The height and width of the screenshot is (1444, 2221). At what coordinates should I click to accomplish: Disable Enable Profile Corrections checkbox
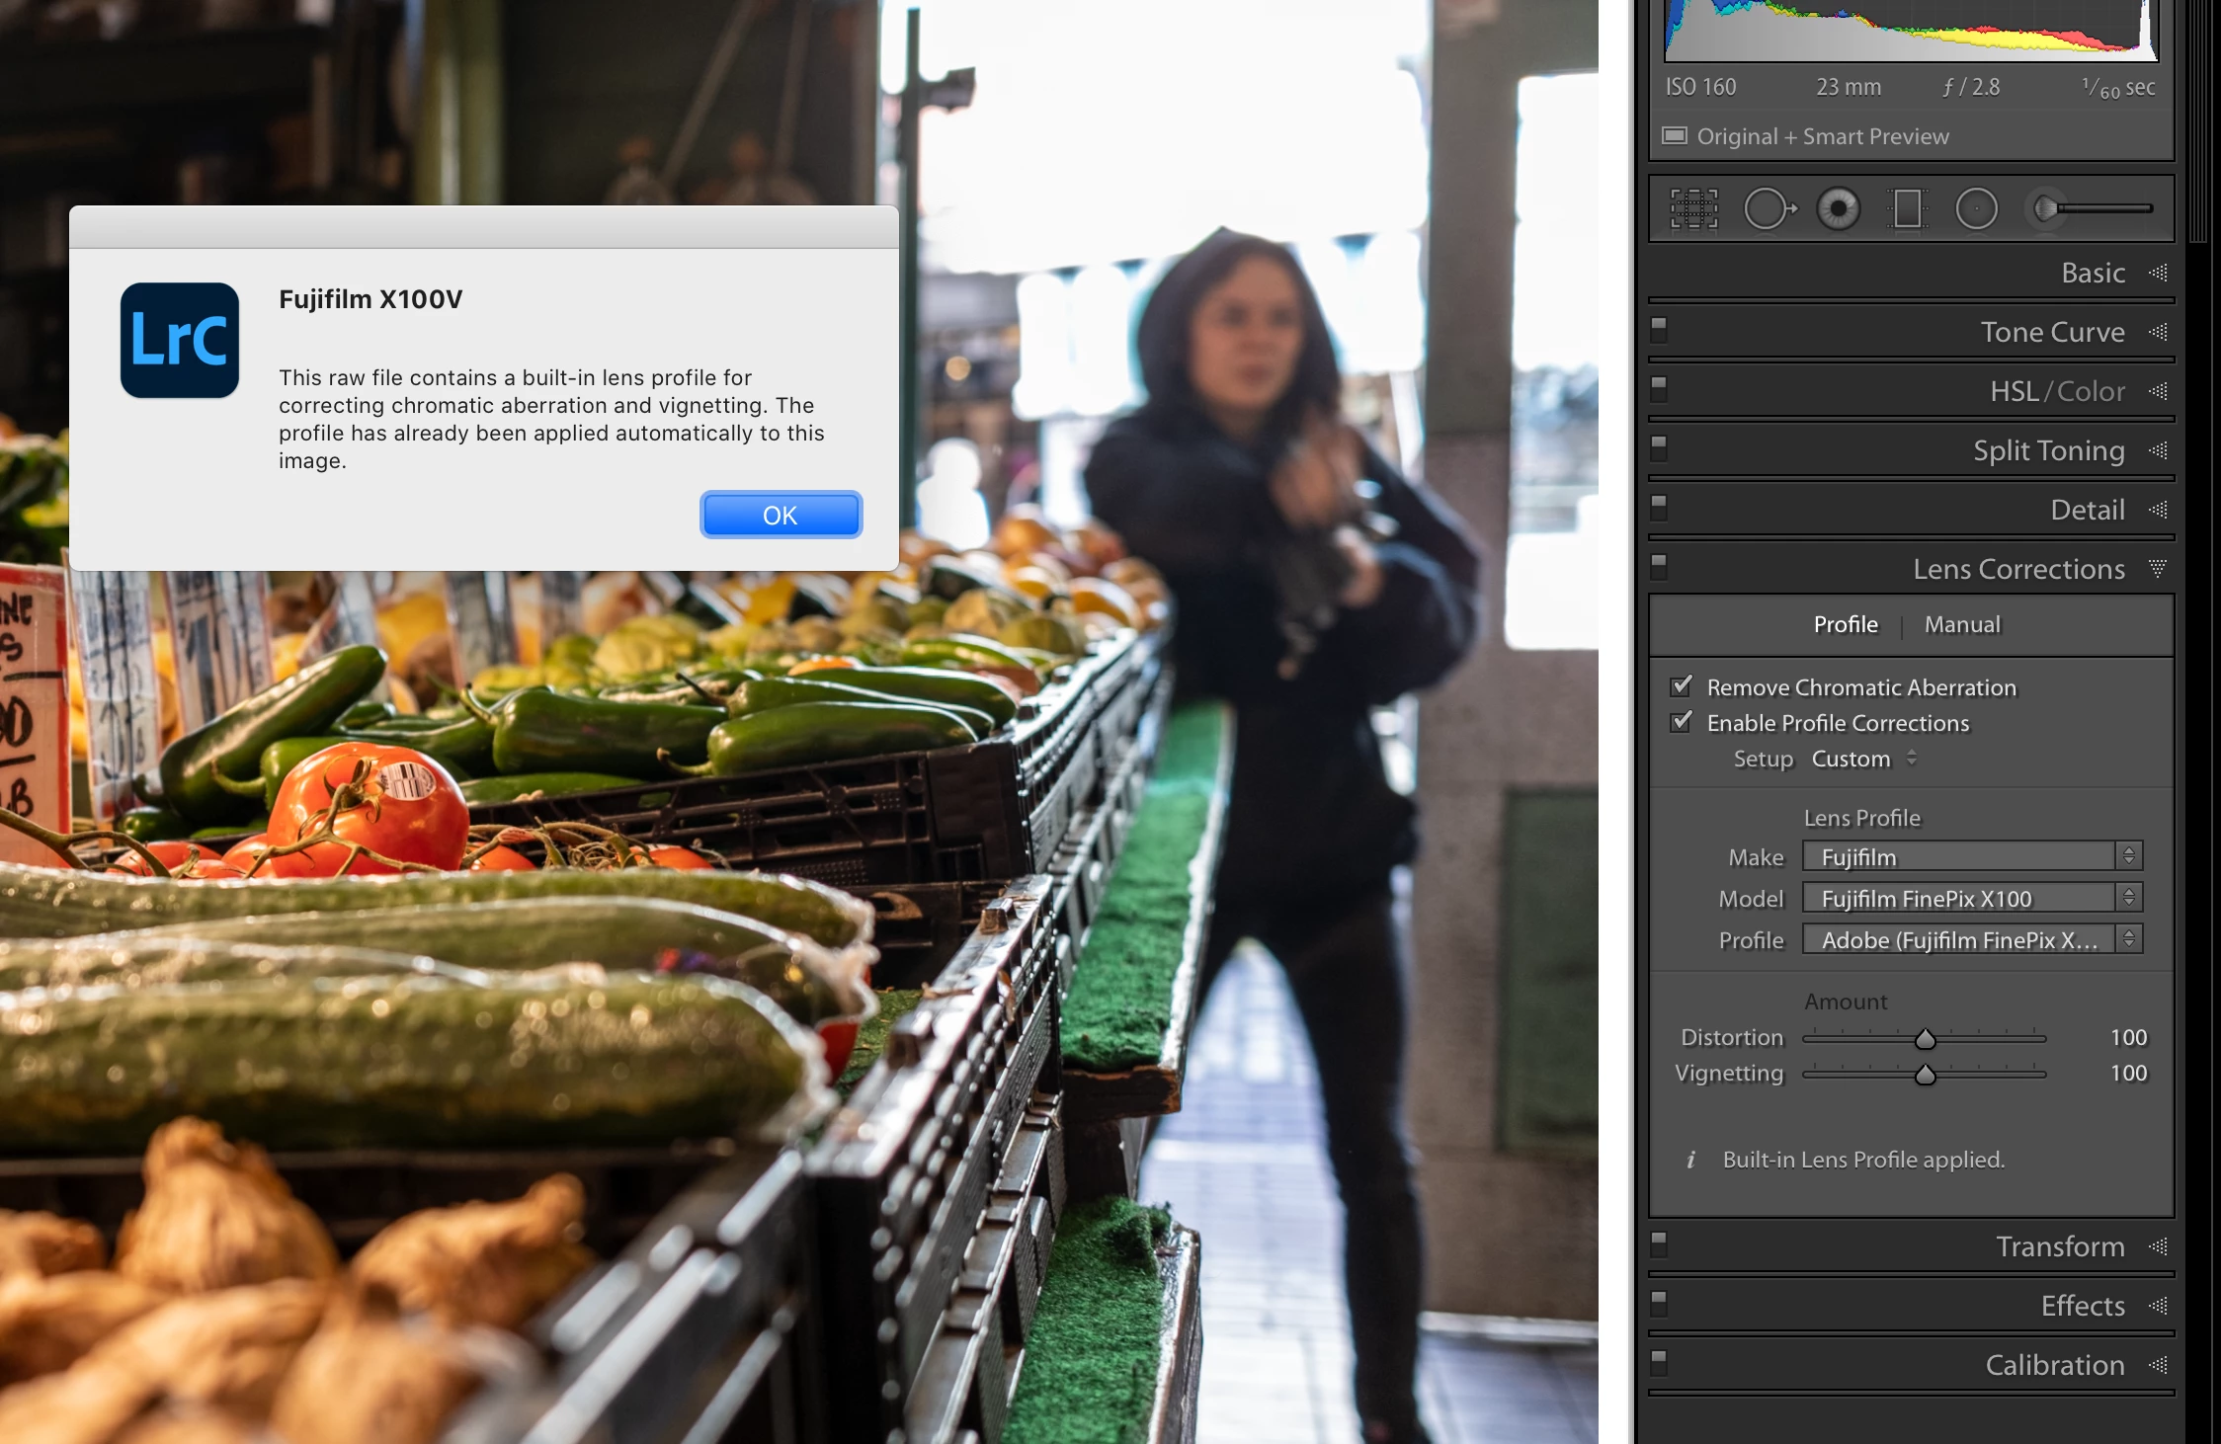click(x=1681, y=722)
